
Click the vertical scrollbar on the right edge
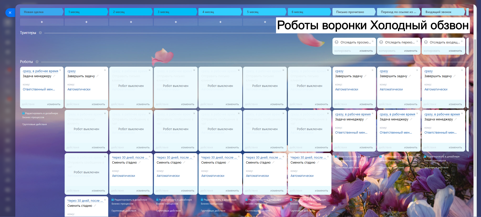(475, 100)
